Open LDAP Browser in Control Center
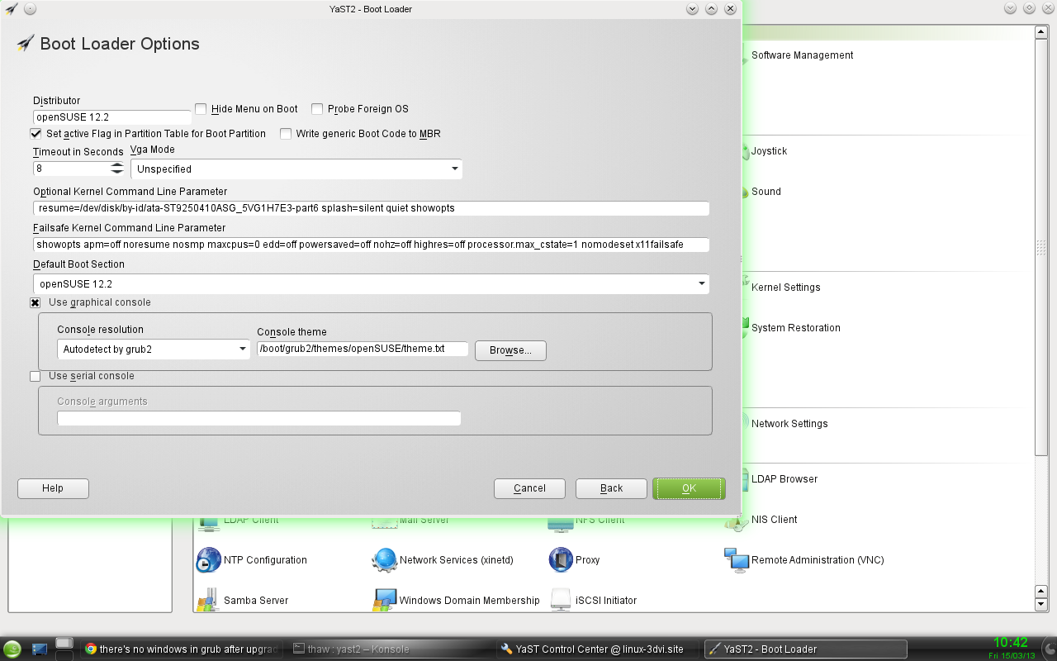1057x661 pixels. pyautogui.click(x=784, y=479)
